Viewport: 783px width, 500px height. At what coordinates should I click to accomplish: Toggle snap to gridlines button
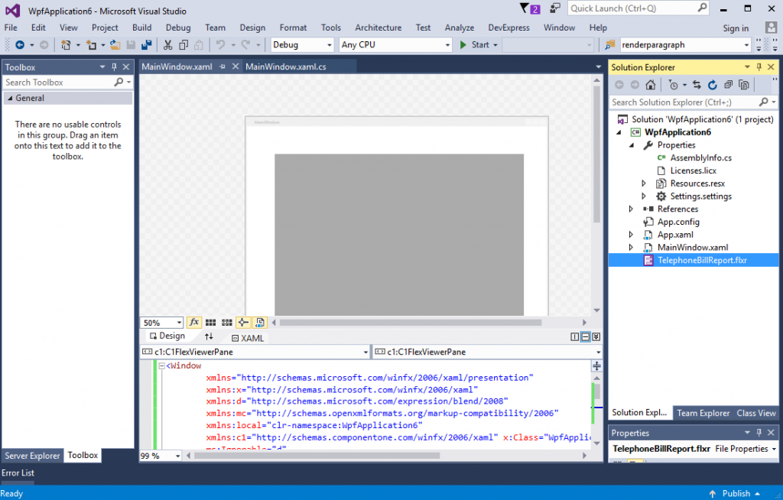pos(227,323)
